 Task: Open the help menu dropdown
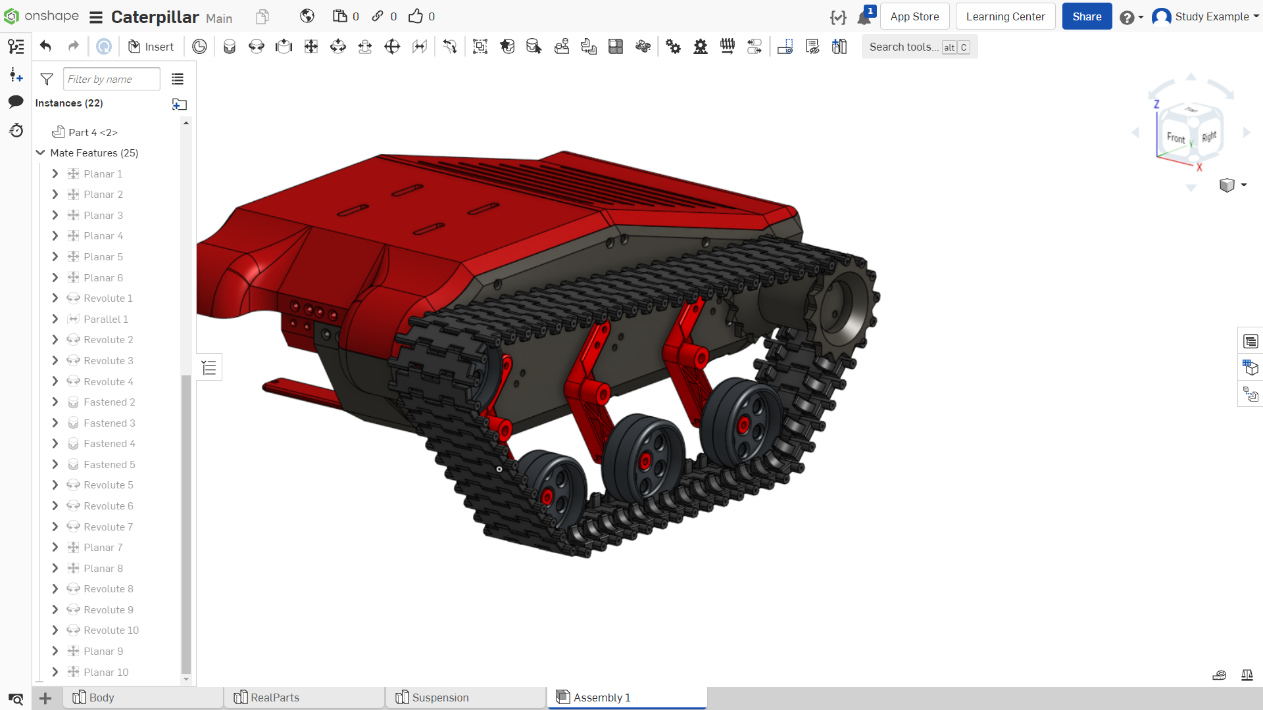click(x=1132, y=18)
